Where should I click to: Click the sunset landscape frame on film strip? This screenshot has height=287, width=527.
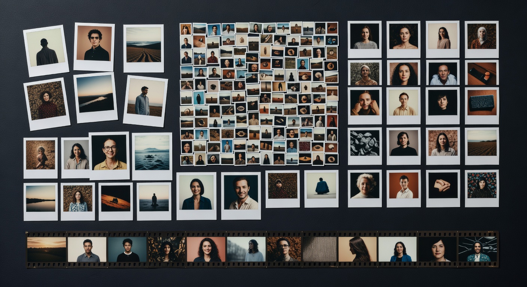(46, 249)
